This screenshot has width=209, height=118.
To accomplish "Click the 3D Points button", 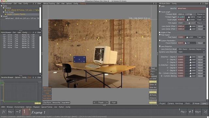I will 153,95.
